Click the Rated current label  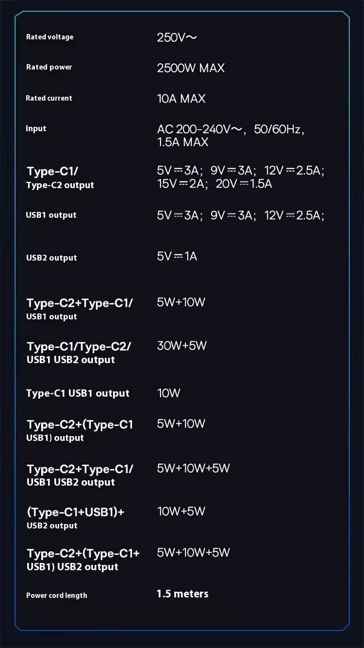[x=49, y=98]
